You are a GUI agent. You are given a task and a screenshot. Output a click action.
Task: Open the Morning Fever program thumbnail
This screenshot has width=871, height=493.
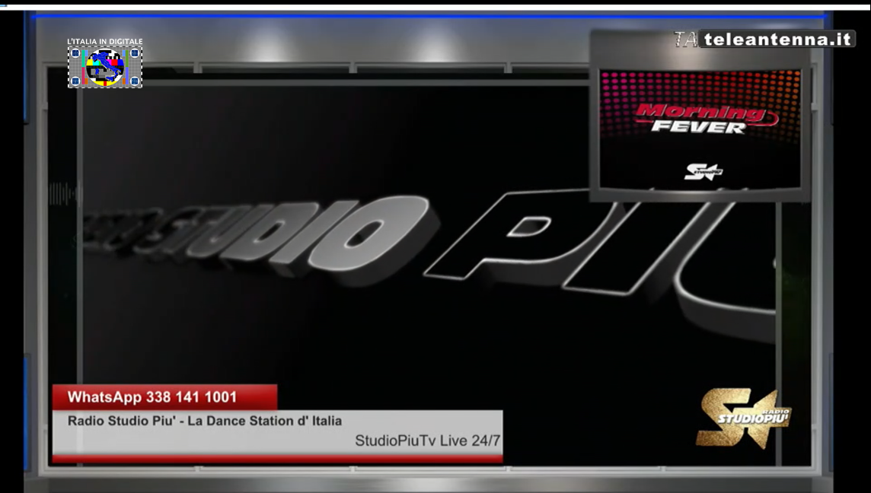700,129
